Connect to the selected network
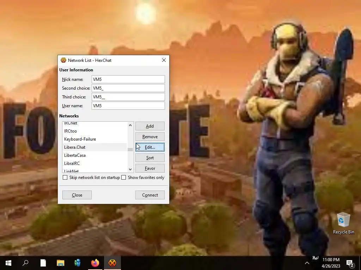 point(150,195)
